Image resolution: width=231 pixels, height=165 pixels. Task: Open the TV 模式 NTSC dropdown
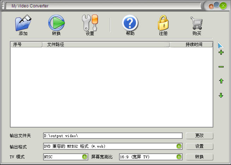point(84,157)
